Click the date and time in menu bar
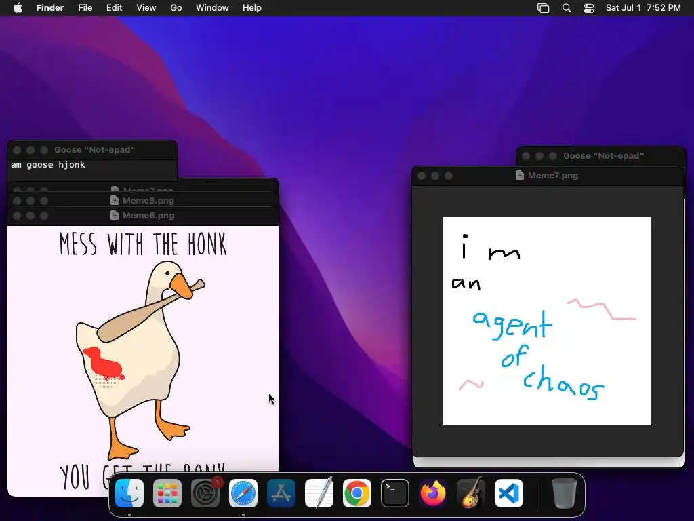Image resolution: width=694 pixels, height=521 pixels. pyautogui.click(x=643, y=8)
